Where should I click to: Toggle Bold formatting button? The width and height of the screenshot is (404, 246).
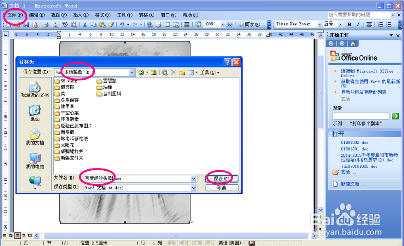pos(349,25)
